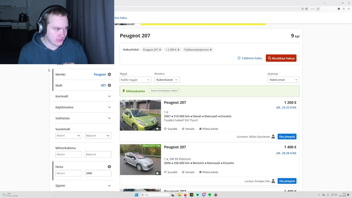This screenshot has width=352, height=198.
Task: Open the Task View taskbar icon
Action: pos(173,195)
